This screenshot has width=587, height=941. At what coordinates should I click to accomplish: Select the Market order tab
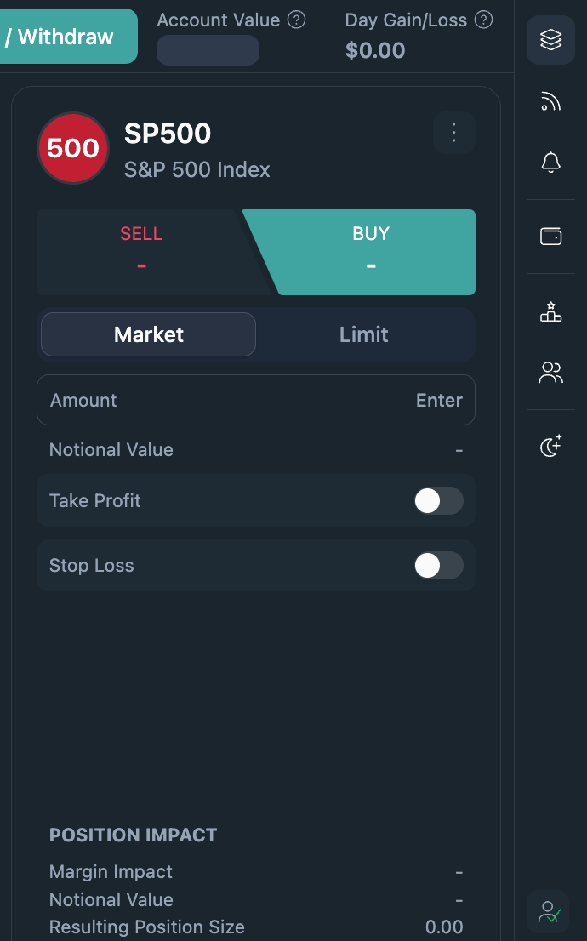pos(149,334)
